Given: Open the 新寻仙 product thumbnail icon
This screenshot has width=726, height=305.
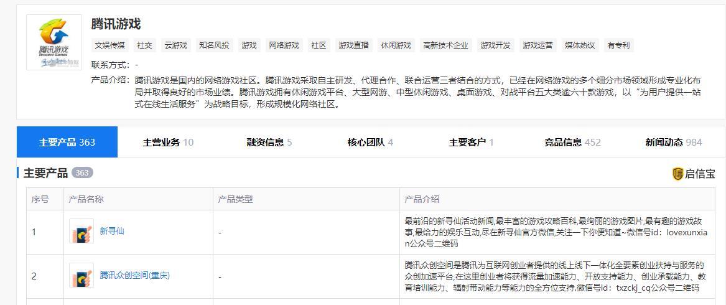Looking at the screenshot, I should point(81,231).
